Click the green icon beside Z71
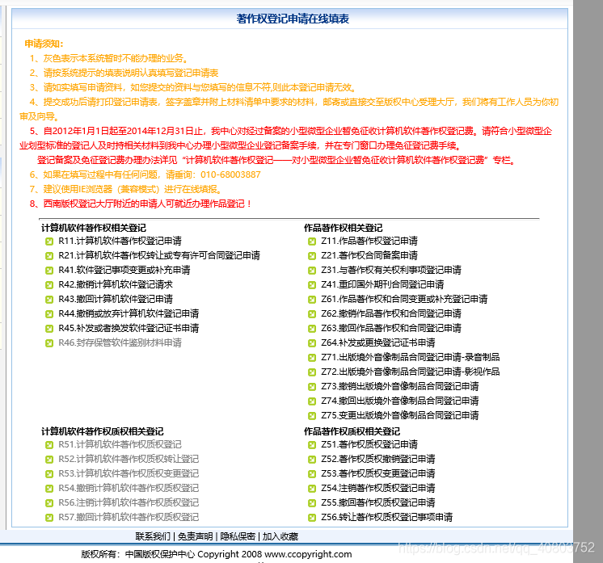 click(x=312, y=358)
